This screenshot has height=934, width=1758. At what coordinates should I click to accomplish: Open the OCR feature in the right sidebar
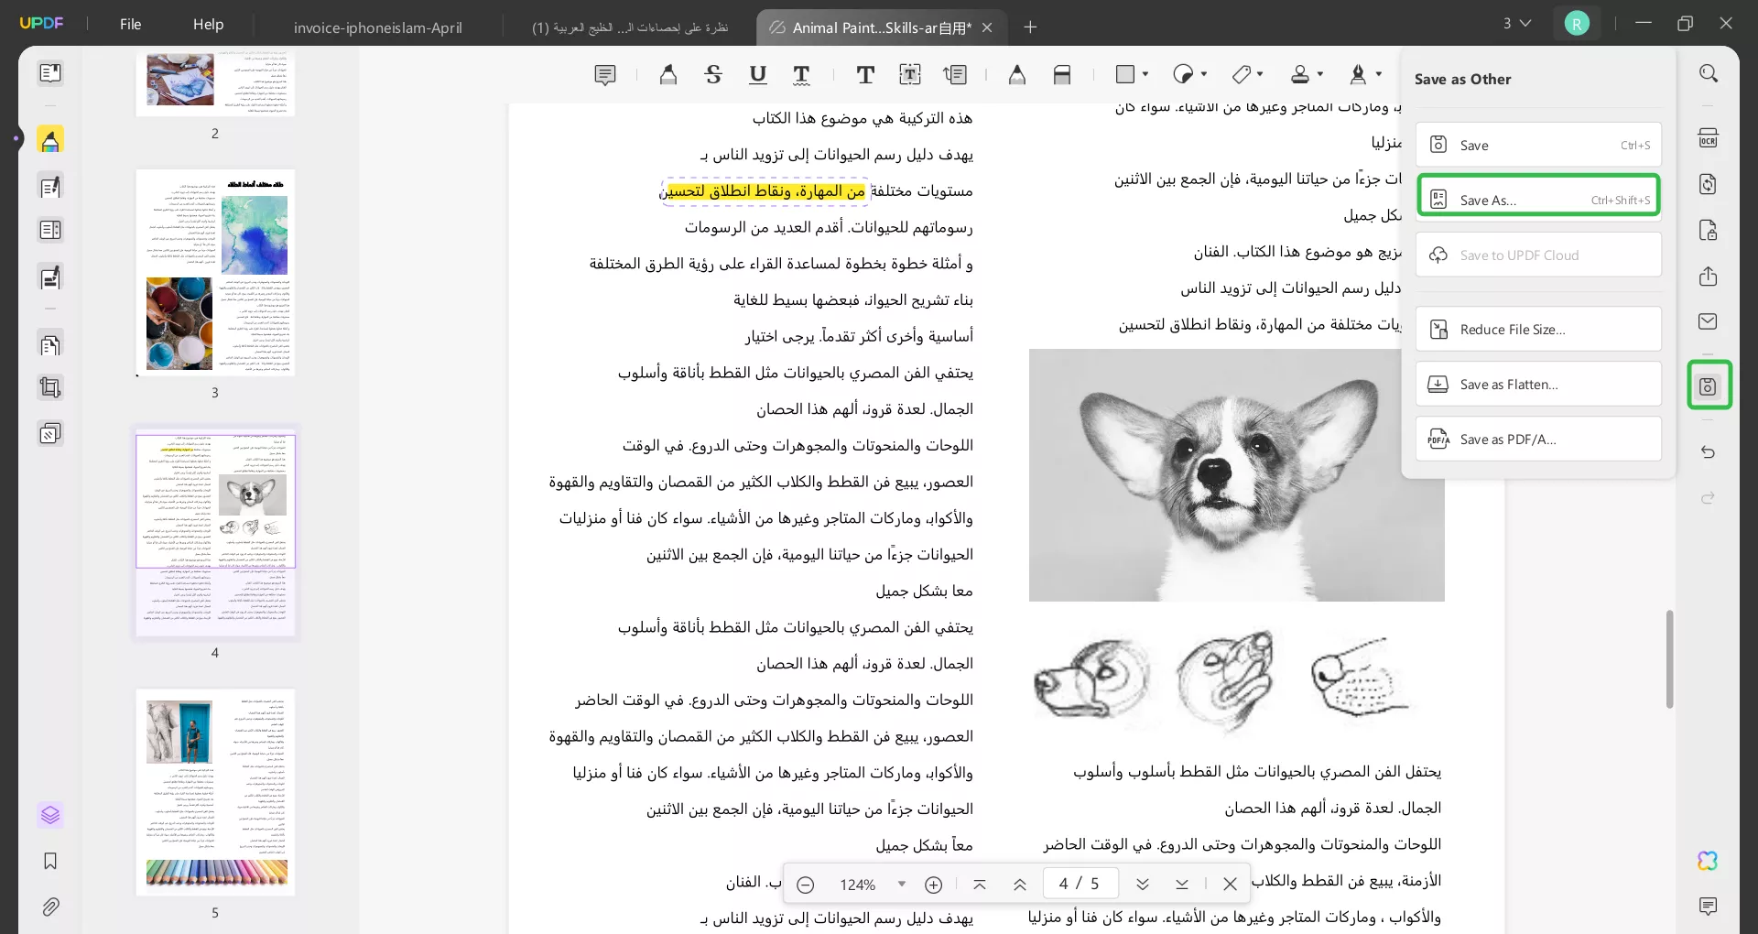coord(1709,136)
